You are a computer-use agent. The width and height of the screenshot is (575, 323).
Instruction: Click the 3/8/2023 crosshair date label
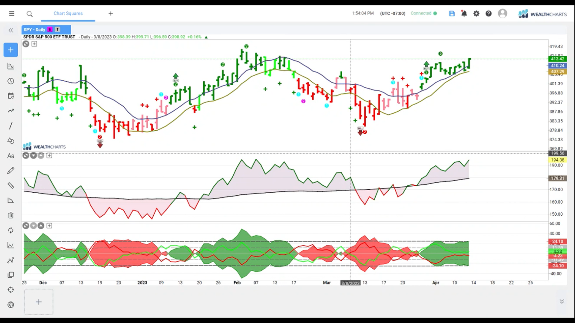[x=350, y=283]
